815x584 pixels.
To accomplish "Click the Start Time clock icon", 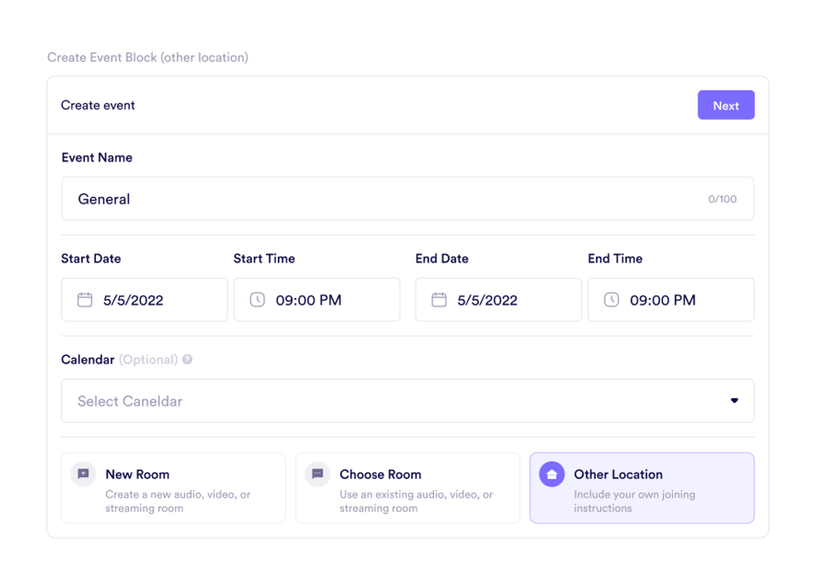I will point(257,299).
